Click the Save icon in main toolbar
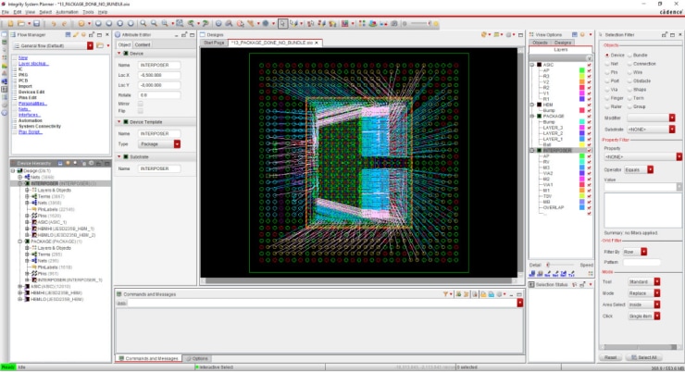The width and height of the screenshot is (685, 372). (x=34, y=22)
